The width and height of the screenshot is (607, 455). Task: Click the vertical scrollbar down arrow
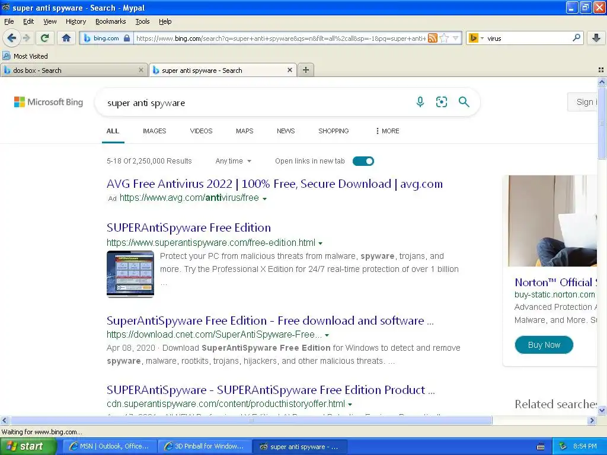602,410
